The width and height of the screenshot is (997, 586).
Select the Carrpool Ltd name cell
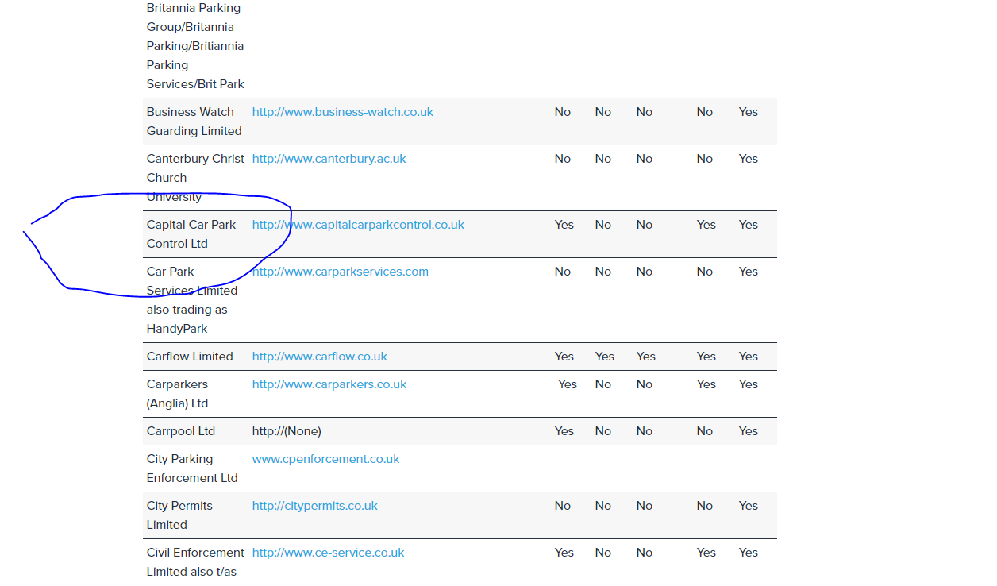(181, 431)
